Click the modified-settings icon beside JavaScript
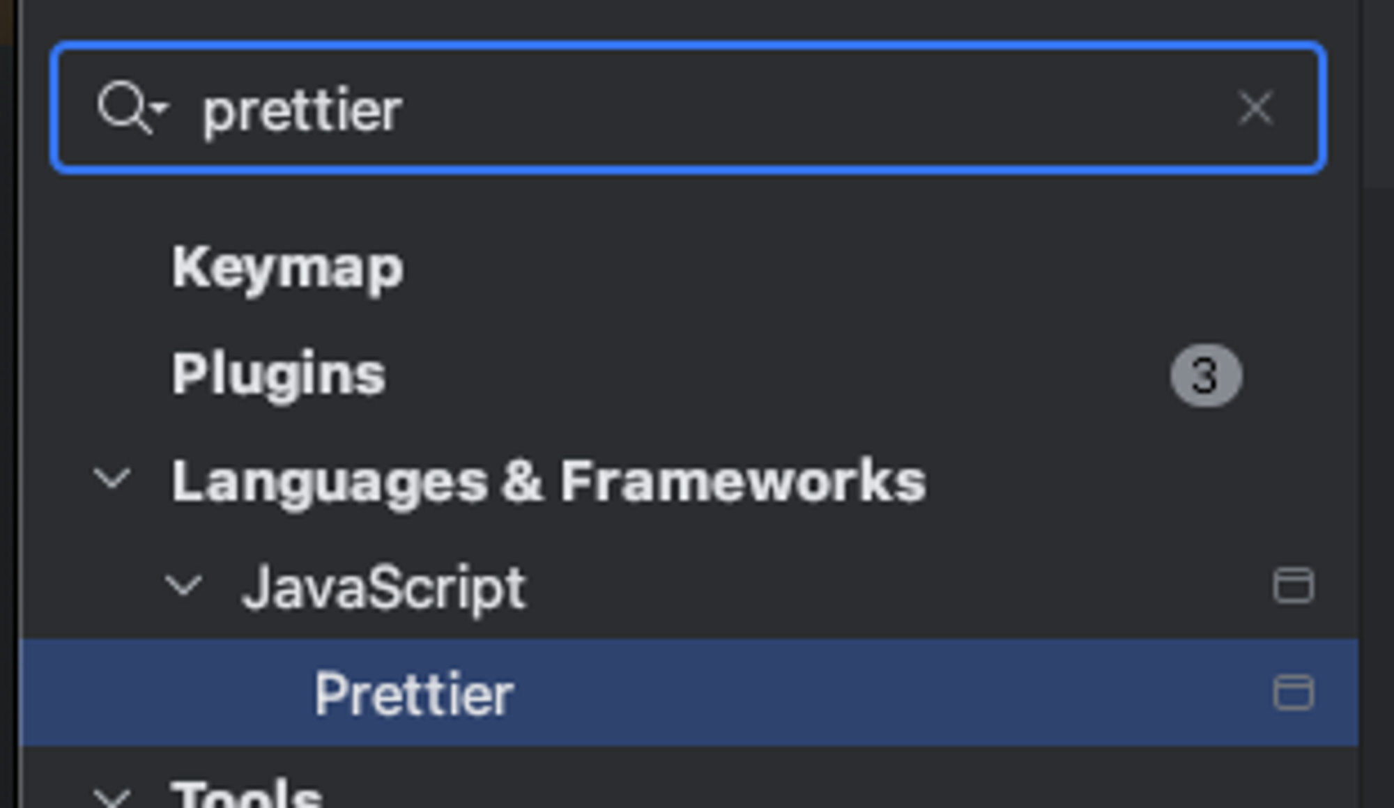The height and width of the screenshot is (808, 1394). tap(1293, 586)
